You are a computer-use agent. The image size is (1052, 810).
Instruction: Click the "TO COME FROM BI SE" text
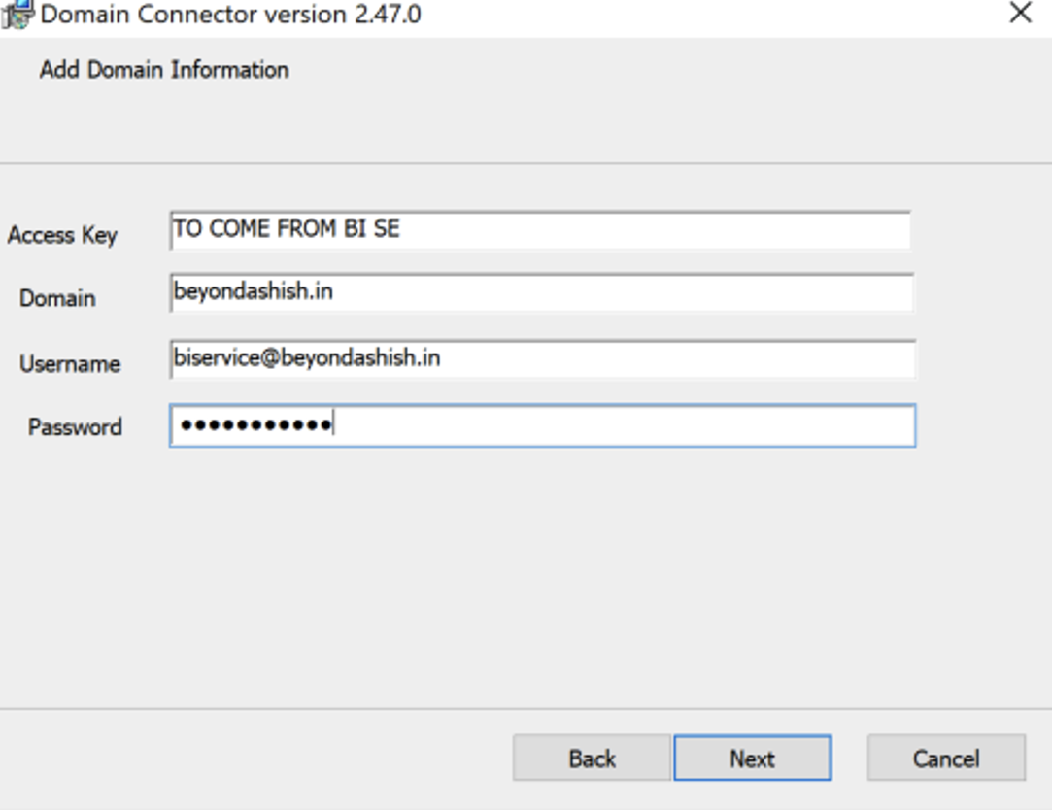tap(287, 230)
